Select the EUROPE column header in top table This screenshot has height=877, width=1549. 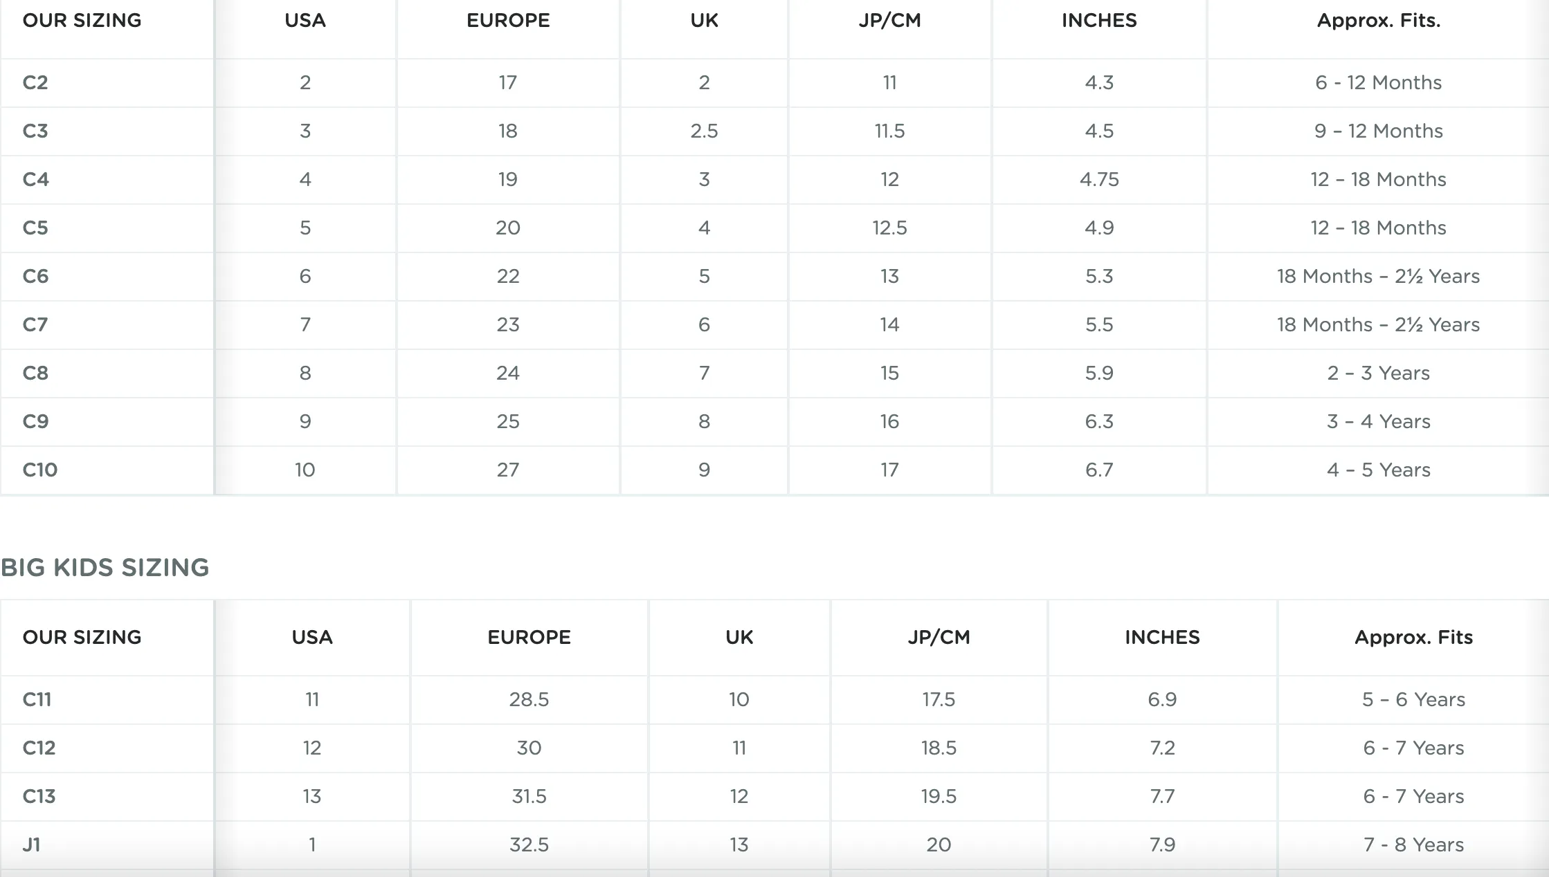508,21
